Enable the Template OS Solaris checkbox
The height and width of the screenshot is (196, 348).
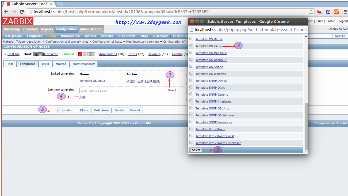click(x=191, y=67)
